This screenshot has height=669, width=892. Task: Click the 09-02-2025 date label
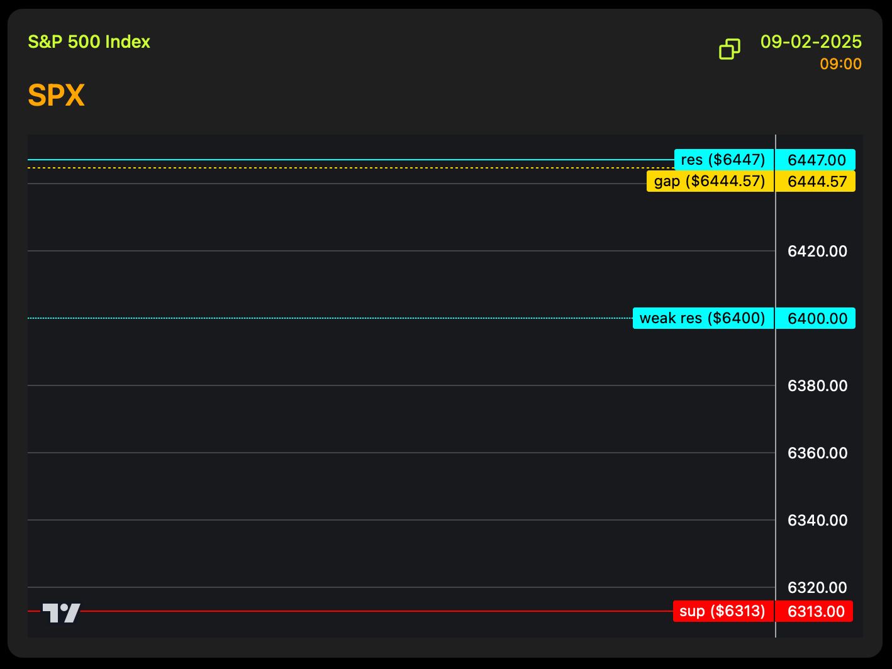[811, 41]
